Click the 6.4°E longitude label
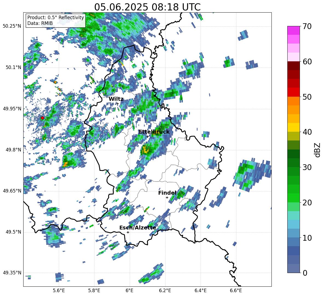 [200, 291]
